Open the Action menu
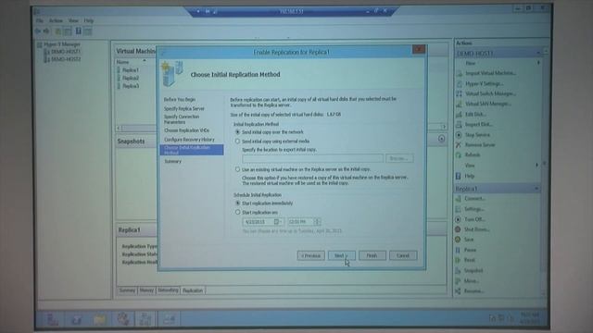 click(x=56, y=20)
